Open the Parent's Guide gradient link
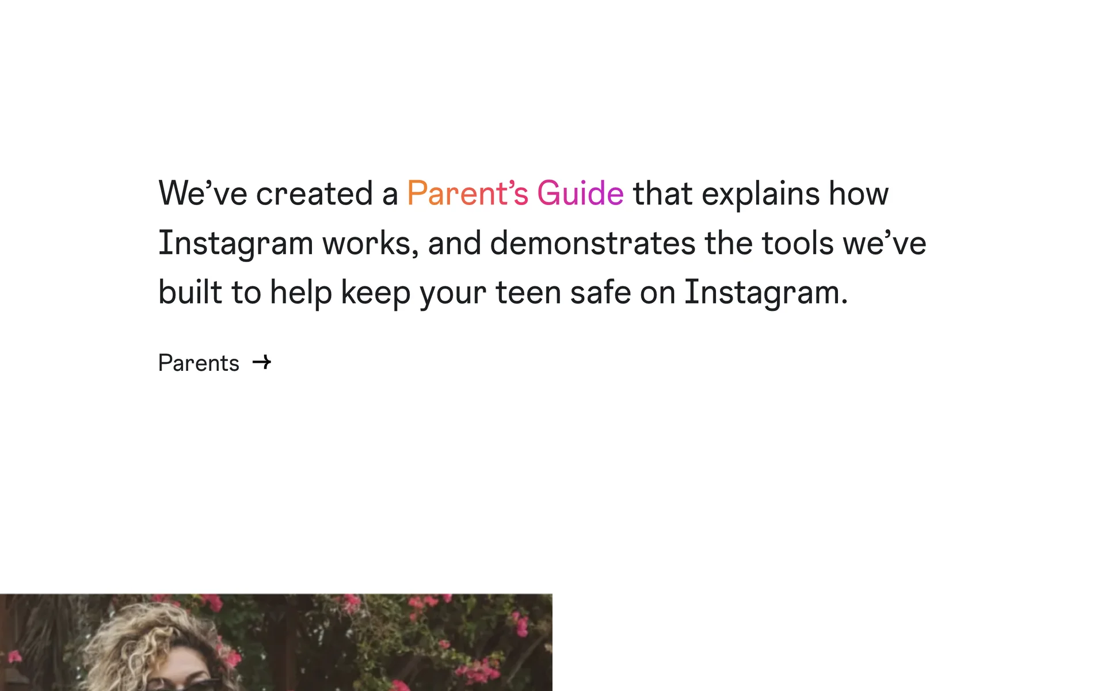This screenshot has height=691, width=1105. 515,193
